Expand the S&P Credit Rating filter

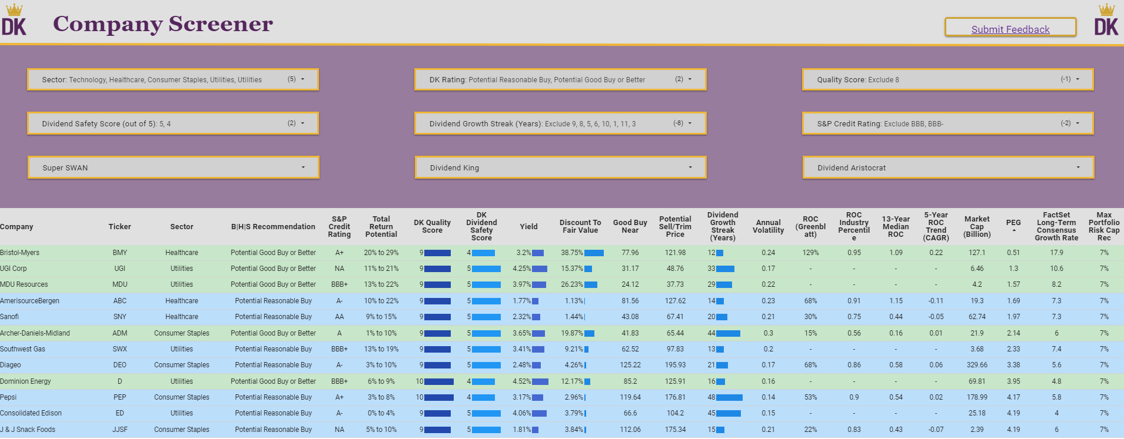pos(948,123)
